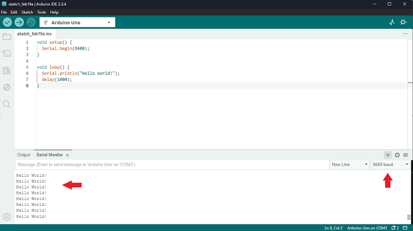Open editor tab ellipsis options menu
The height and width of the screenshot is (231, 413).
pos(405,34)
